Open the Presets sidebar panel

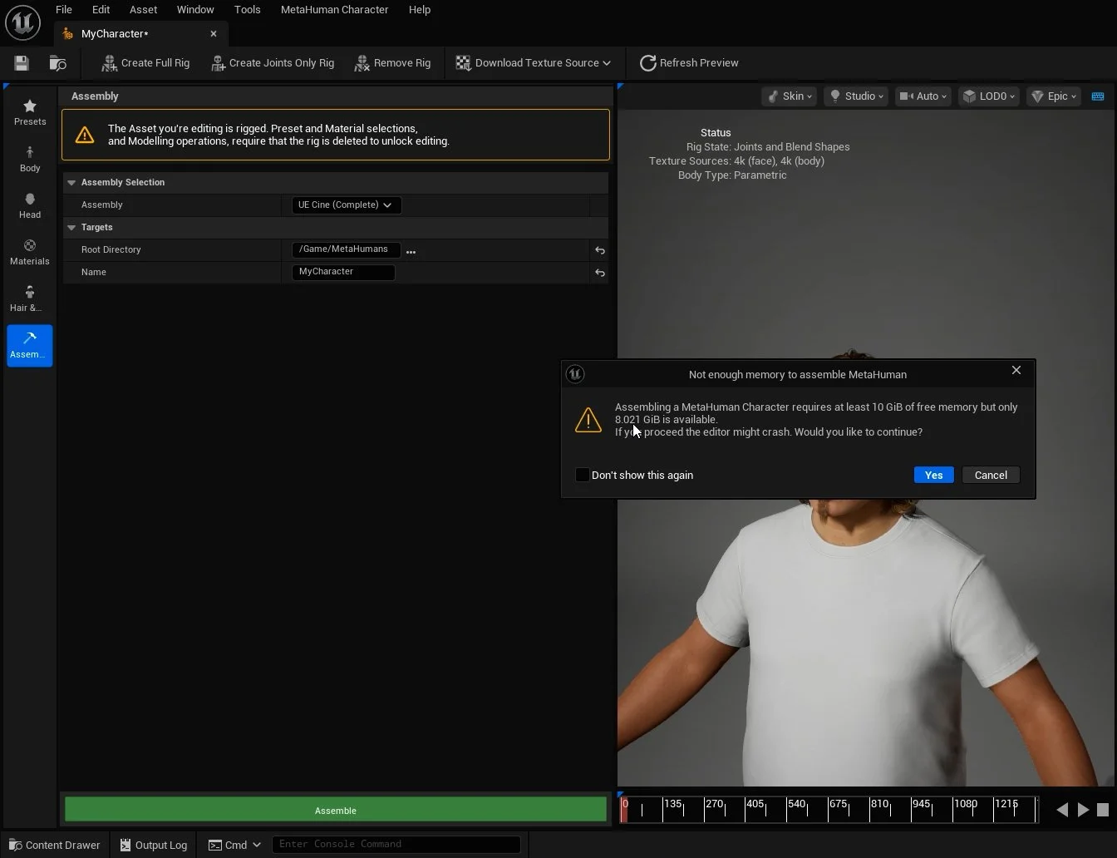coord(30,112)
